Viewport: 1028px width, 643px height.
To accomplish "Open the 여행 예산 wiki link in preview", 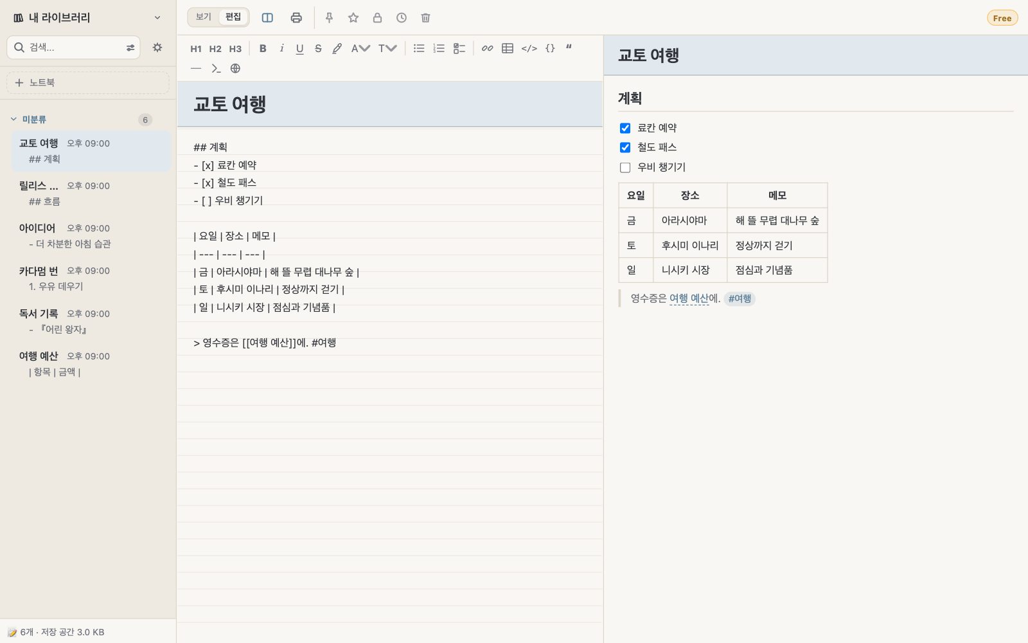I will coord(689,298).
